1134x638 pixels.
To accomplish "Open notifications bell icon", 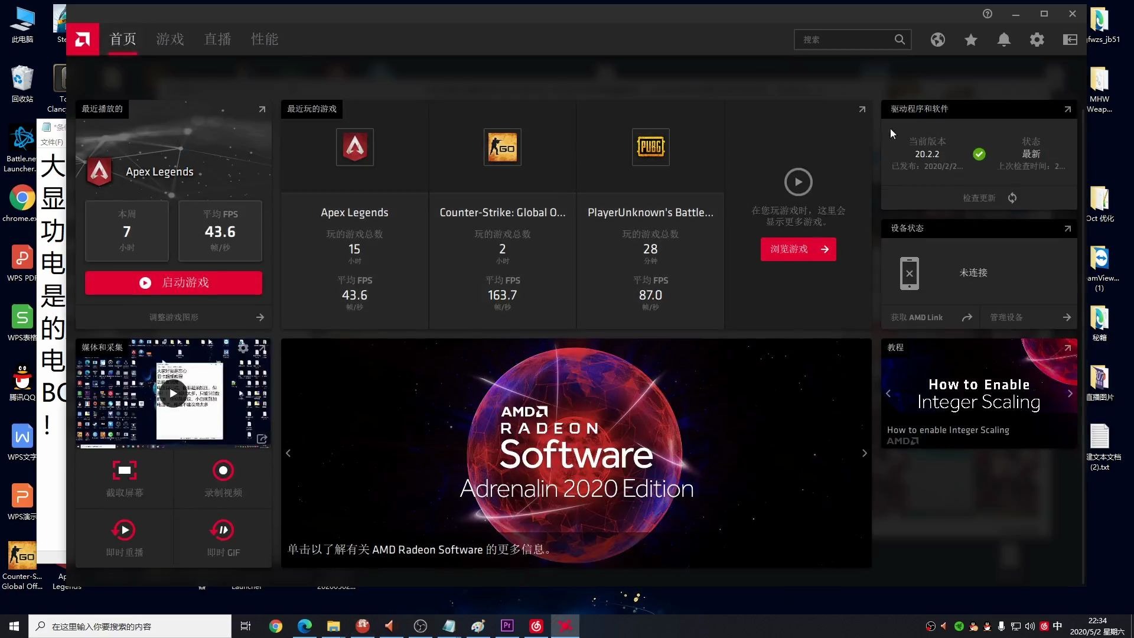I will click(x=1004, y=40).
